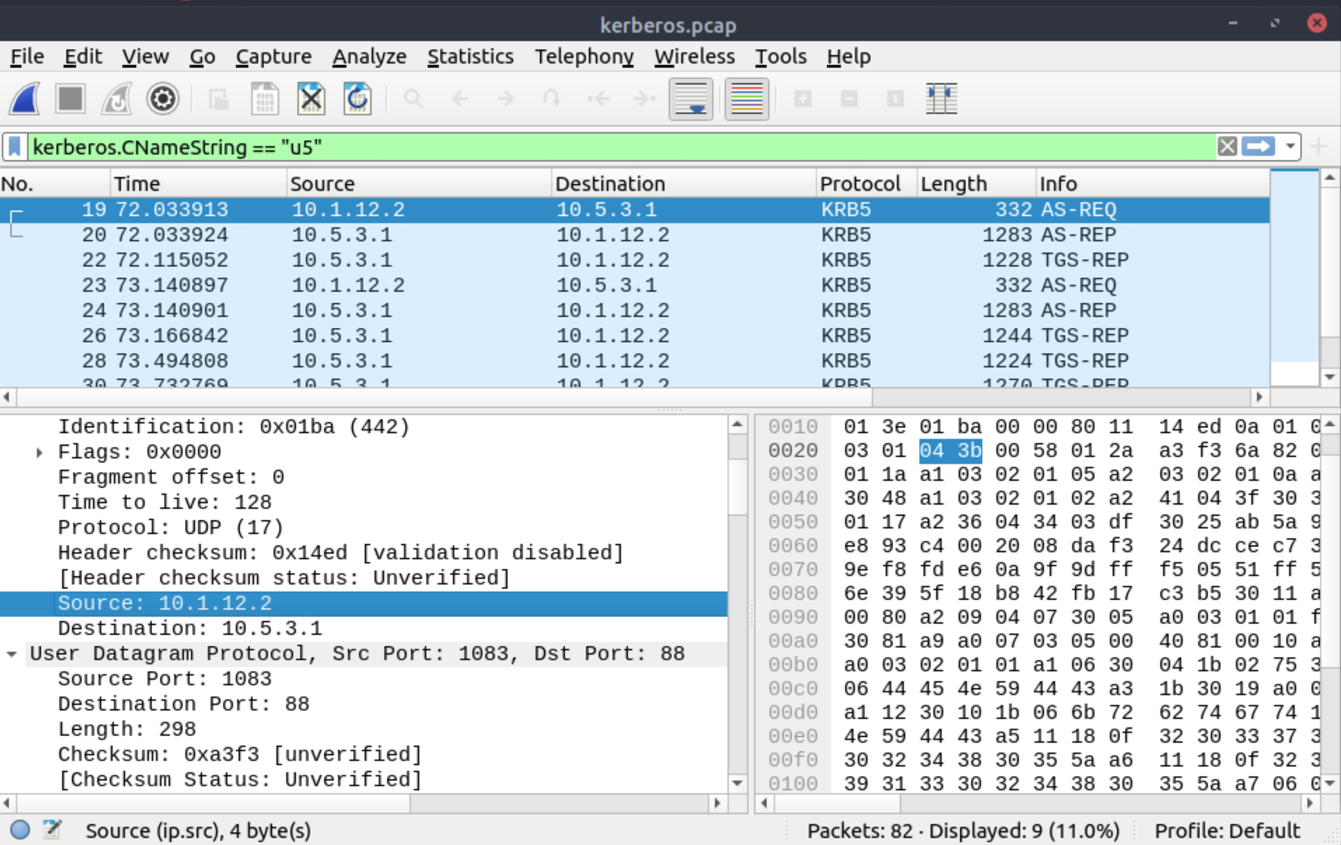This screenshot has height=845, width=1341.
Task: Save this capture file icon
Action: pos(265,99)
